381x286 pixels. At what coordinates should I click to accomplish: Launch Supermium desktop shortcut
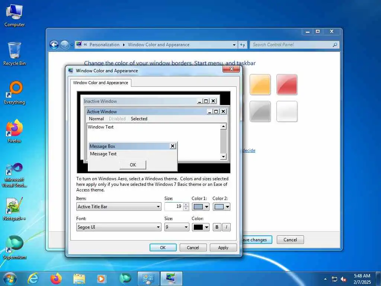(x=15, y=247)
